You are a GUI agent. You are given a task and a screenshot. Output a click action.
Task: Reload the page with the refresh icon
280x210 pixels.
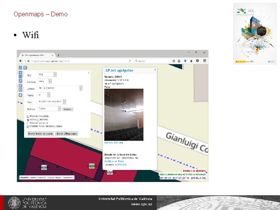130,61
